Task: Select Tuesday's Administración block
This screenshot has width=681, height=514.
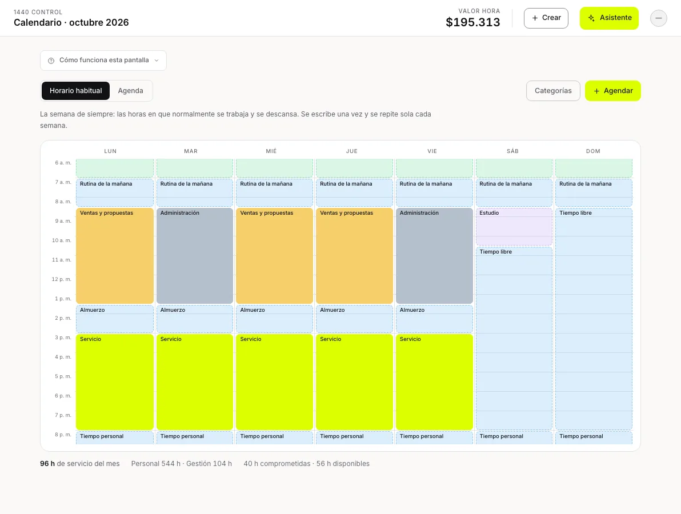Action: pos(195,256)
